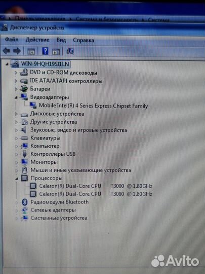205x274 pixels.
Task: Expand the Другие устройства node arrow
Action: point(16,122)
